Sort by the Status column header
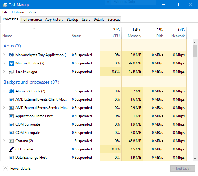Image resolution: width=198 pixels, height=176 pixels. click(85, 33)
